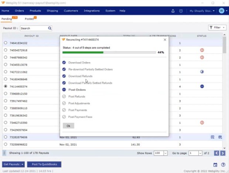Screen dimensions: 229x173
Task: Click scroll down arrow of the table
Action: (224, 148)
